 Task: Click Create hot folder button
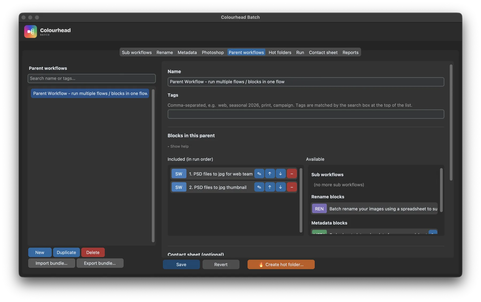coord(281,264)
